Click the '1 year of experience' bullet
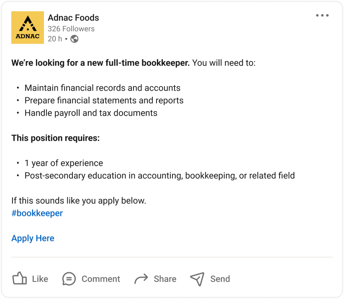 pyautogui.click(x=64, y=163)
